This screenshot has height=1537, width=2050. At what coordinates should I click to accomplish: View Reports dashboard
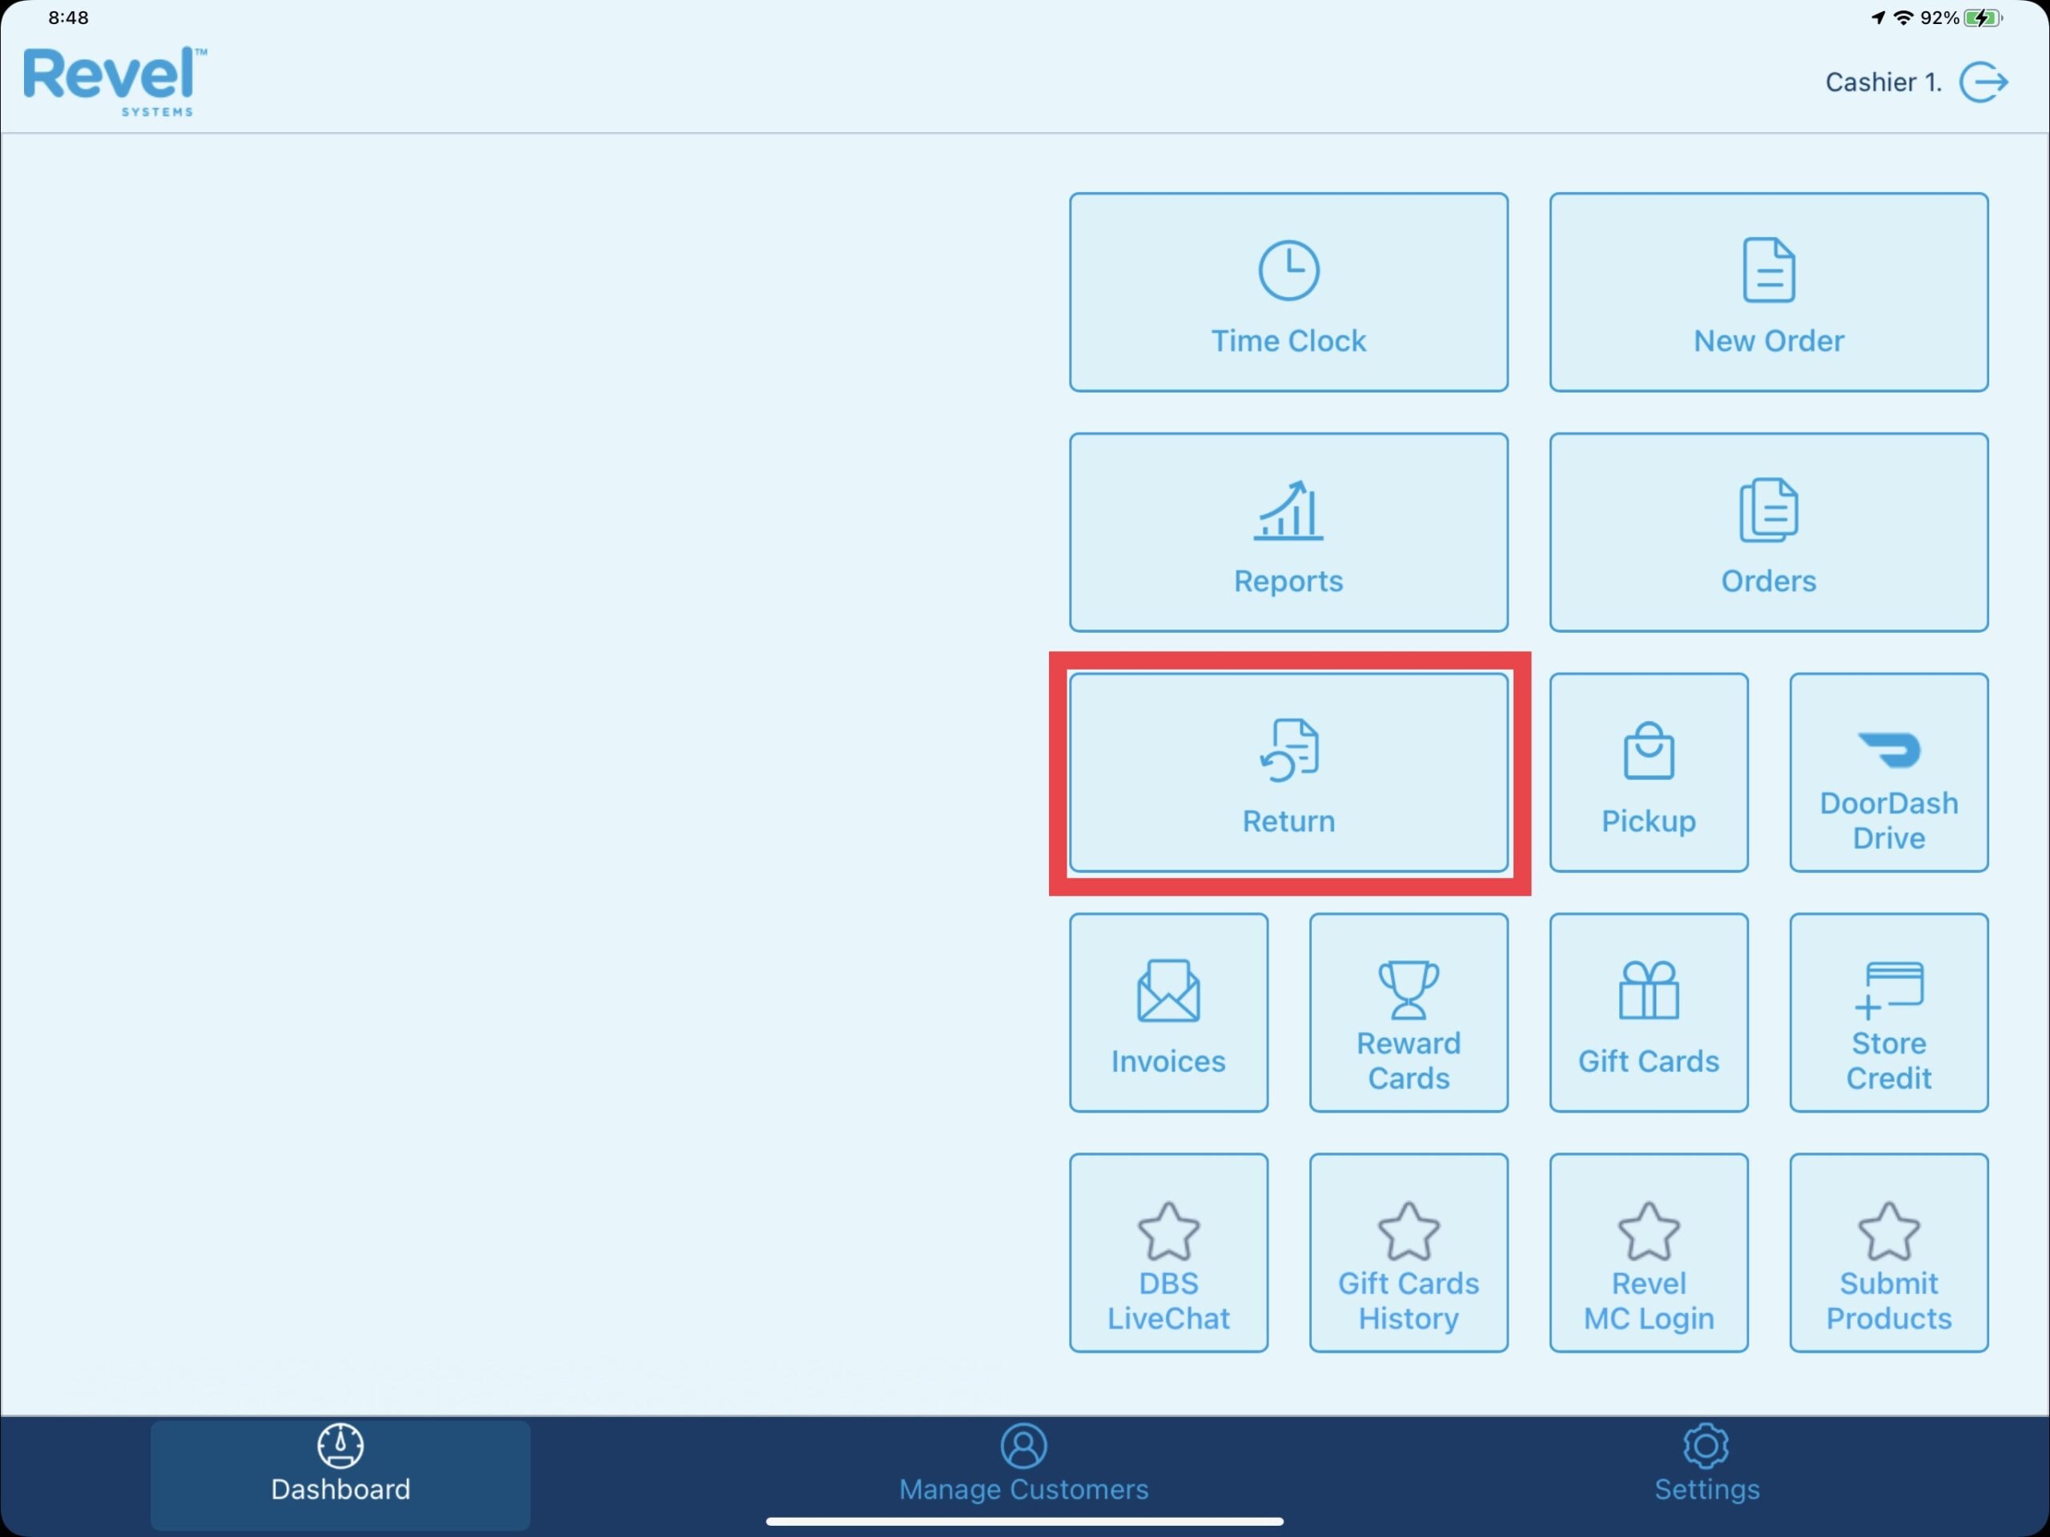pos(1287,531)
